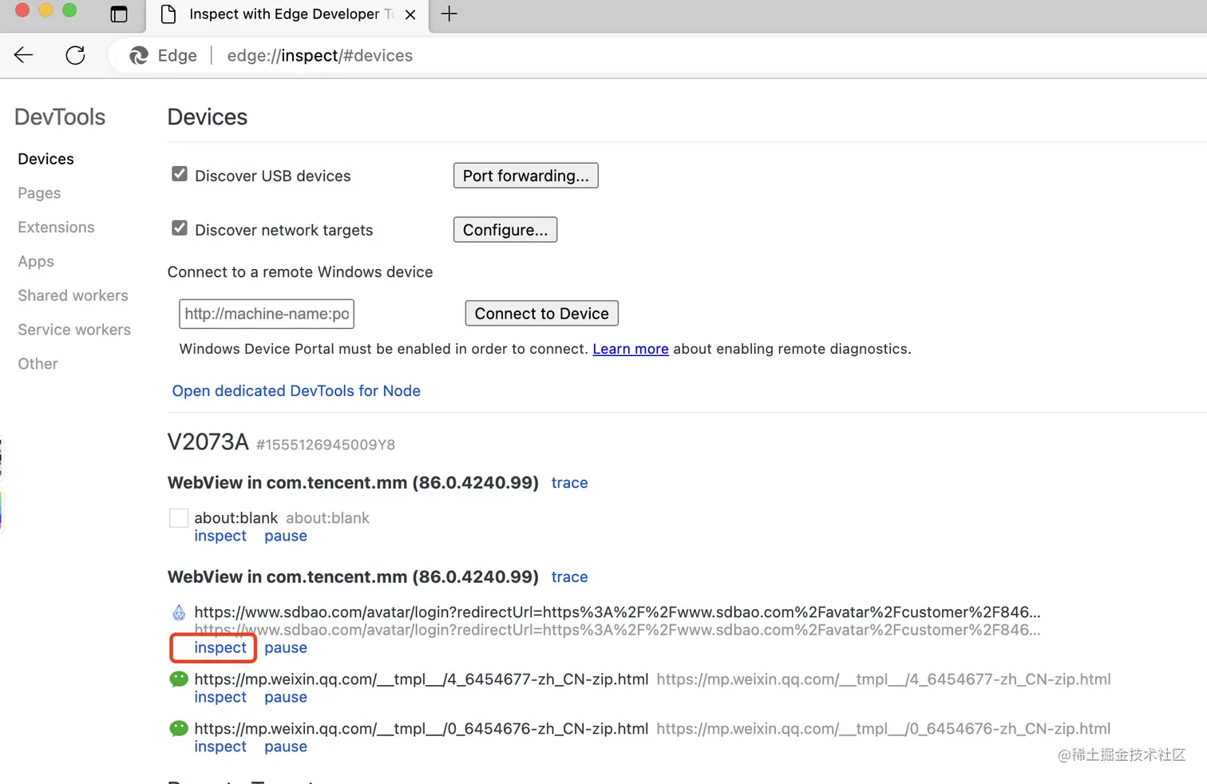Click the Connect to Device button
The height and width of the screenshot is (784, 1207).
click(x=542, y=314)
